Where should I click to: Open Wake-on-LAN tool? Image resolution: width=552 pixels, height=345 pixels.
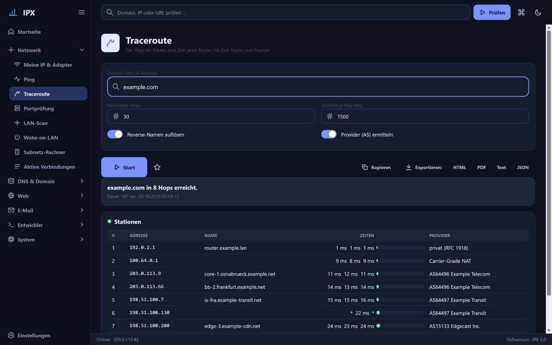pyautogui.click(x=48, y=138)
